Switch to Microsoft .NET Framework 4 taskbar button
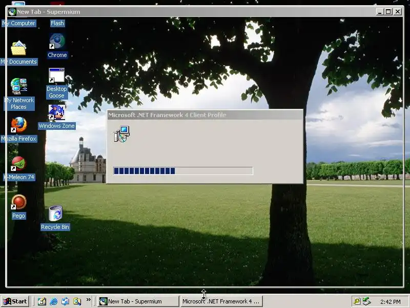The image size is (410, 308). [x=221, y=301]
